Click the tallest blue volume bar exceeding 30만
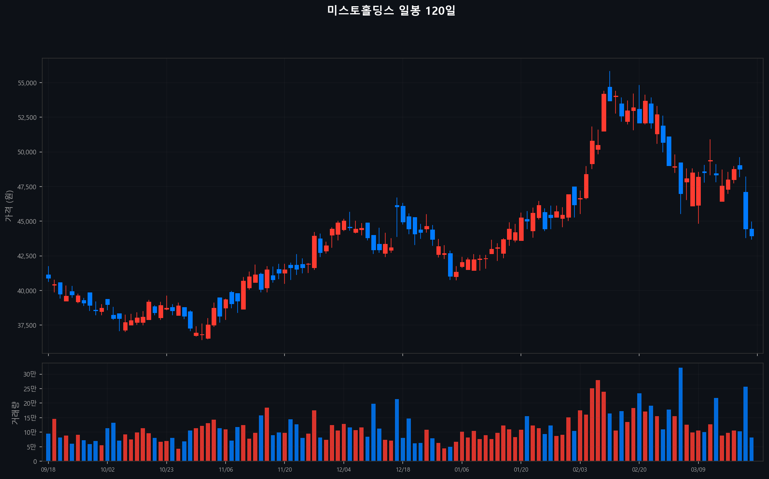Viewport: 769px width, 479px height. (x=681, y=415)
